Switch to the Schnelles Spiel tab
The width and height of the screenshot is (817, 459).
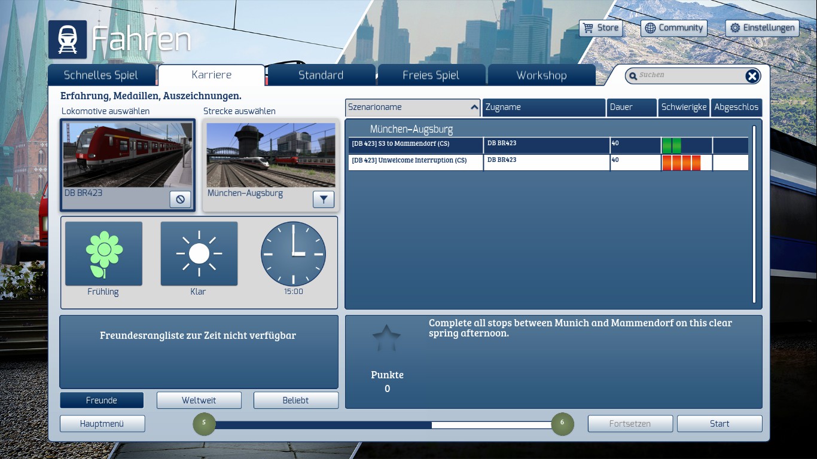click(x=101, y=75)
